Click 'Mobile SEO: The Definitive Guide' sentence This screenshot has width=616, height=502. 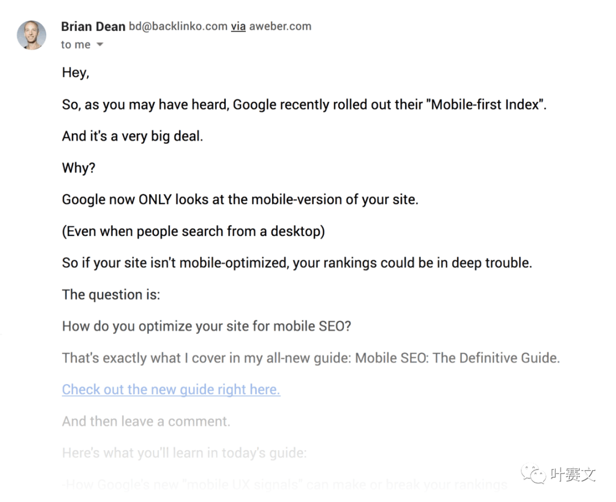[311, 358]
